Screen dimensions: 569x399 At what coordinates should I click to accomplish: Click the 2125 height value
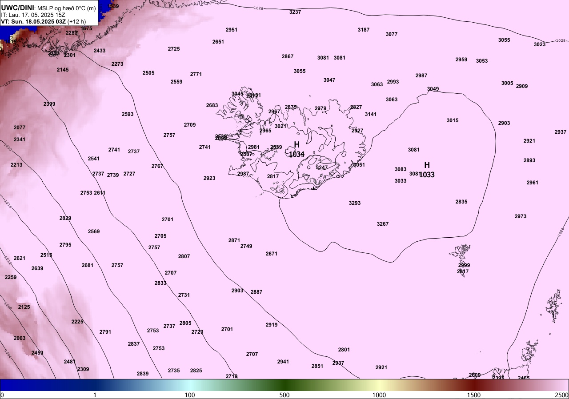click(24, 307)
